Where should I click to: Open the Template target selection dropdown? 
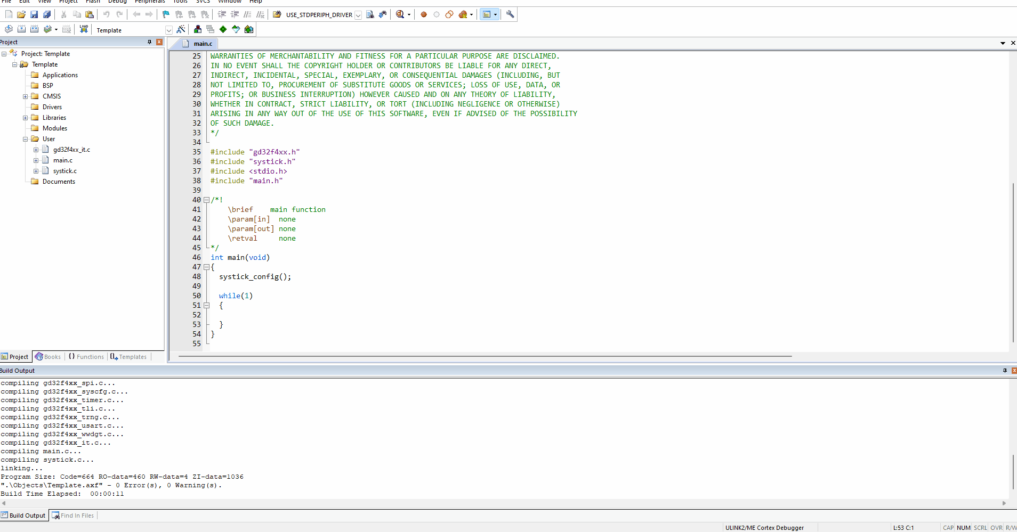tap(169, 30)
